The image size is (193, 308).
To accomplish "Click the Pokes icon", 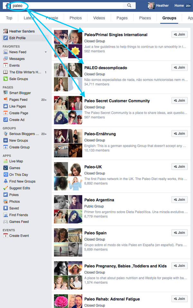I will tap(5, 195).
